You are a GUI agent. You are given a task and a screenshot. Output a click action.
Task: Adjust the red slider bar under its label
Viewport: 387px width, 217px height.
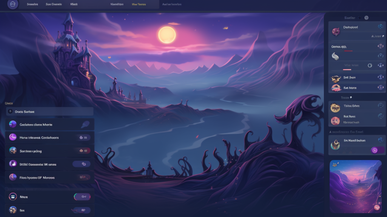click(348, 51)
